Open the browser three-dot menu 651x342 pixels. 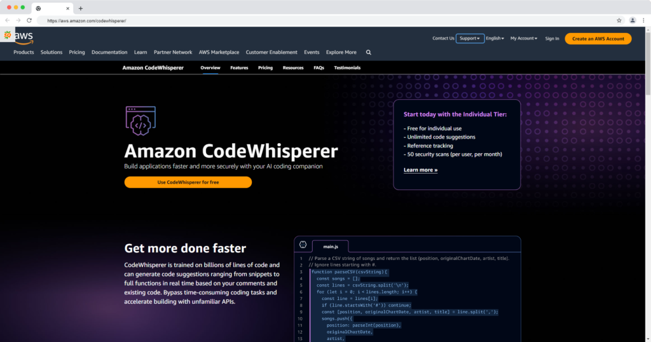tap(643, 20)
